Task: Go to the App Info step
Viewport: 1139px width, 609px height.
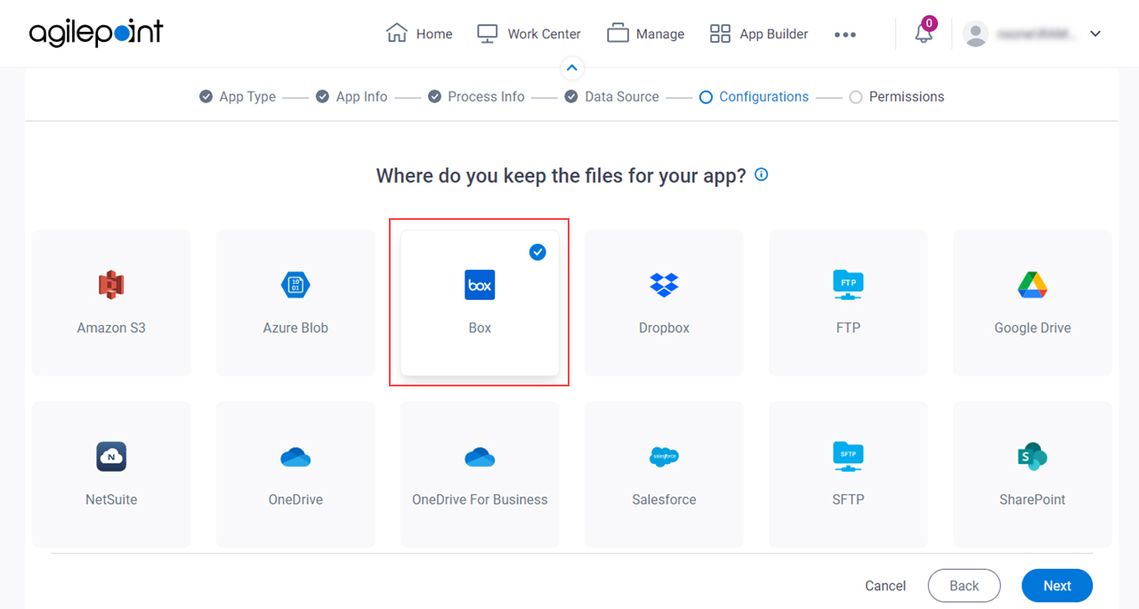Action: tap(351, 96)
